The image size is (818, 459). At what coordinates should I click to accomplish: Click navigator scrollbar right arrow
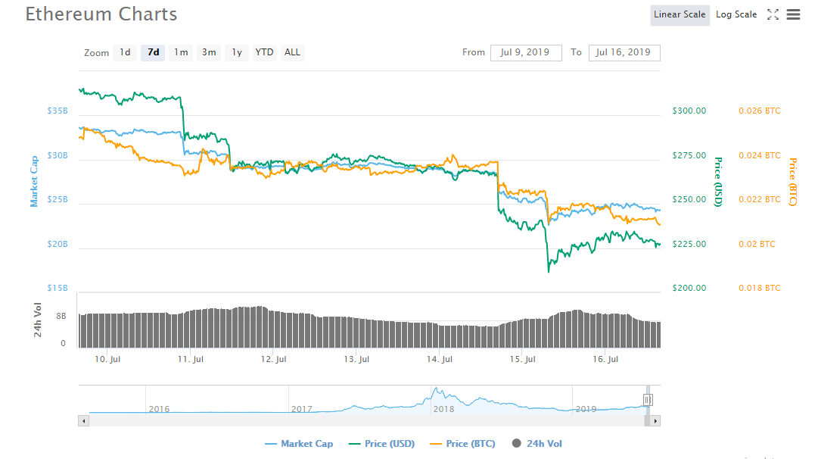coord(655,421)
